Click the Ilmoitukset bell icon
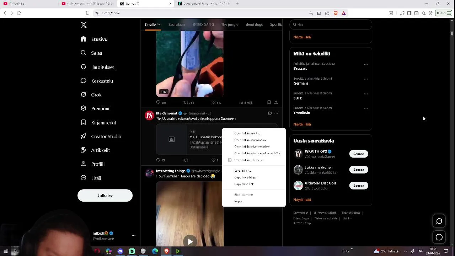 [84, 67]
